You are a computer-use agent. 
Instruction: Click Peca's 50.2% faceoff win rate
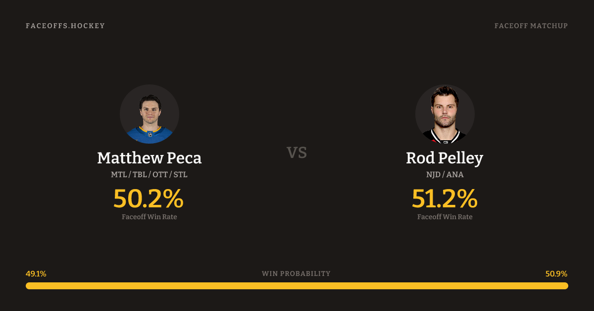[x=148, y=198]
